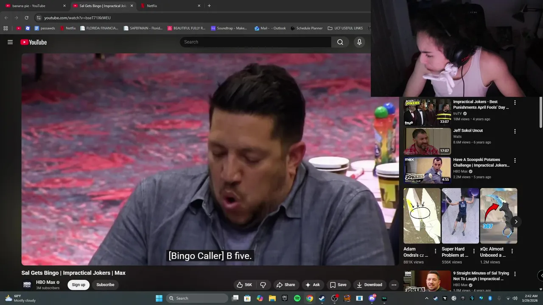Click the YouTube logo to go home

coord(34,42)
